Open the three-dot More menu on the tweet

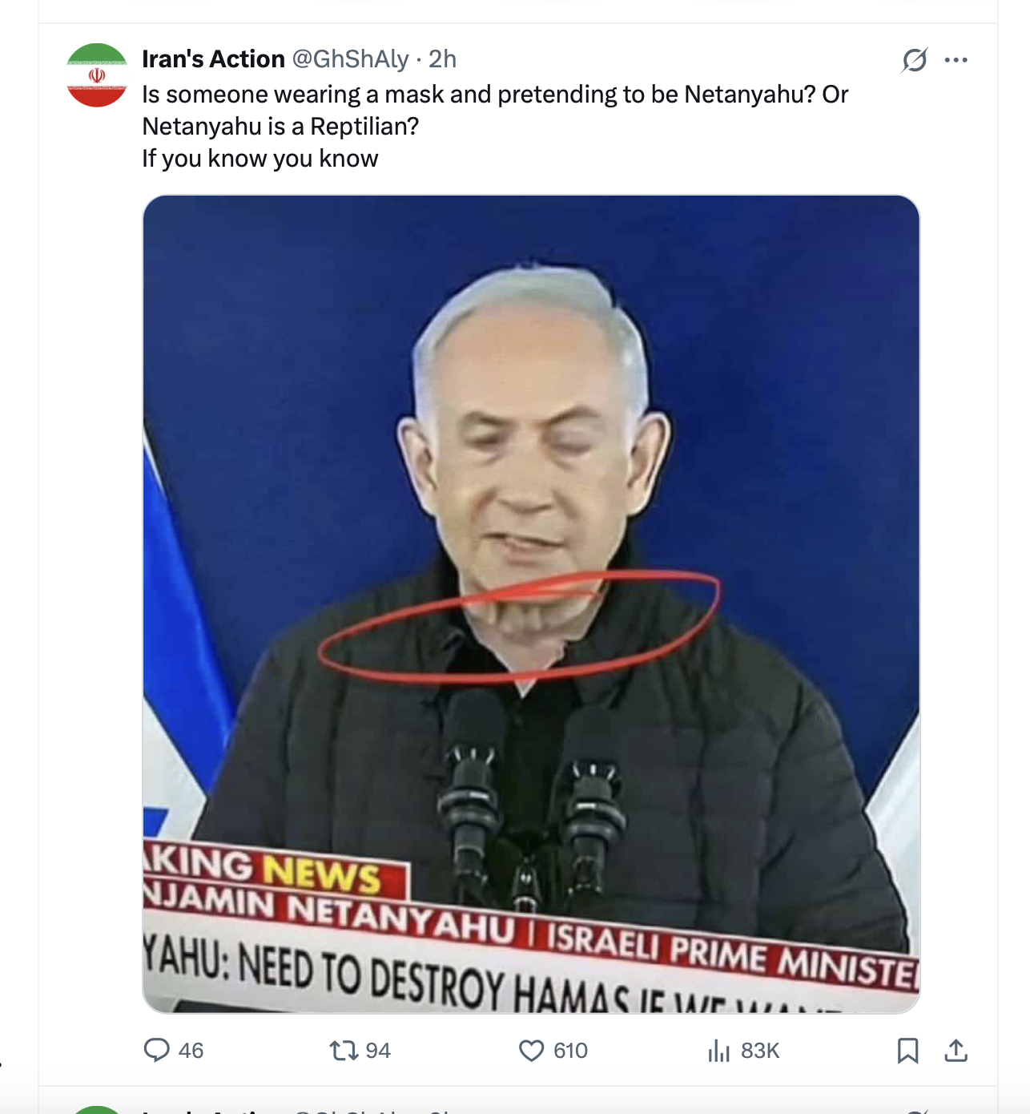[x=956, y=60]
